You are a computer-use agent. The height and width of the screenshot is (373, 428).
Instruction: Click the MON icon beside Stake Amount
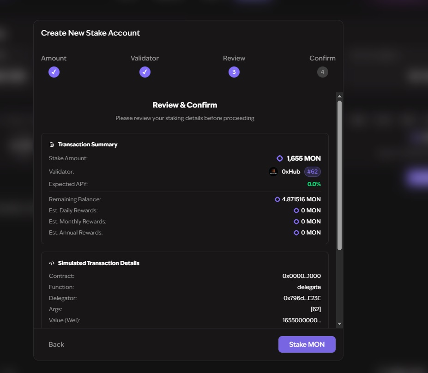pos(279,158)
